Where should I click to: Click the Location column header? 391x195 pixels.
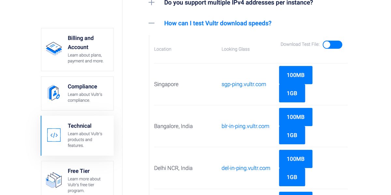click(x=163, y=49)
